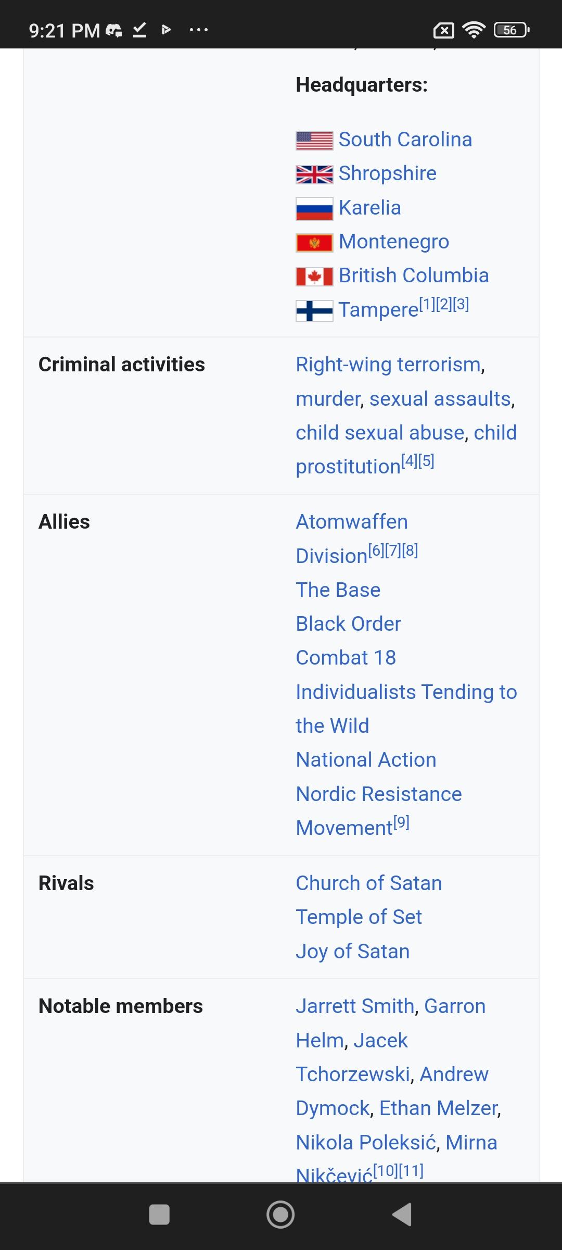
Task: Tap the Montenegro flag icon
Action: [314, 243]
